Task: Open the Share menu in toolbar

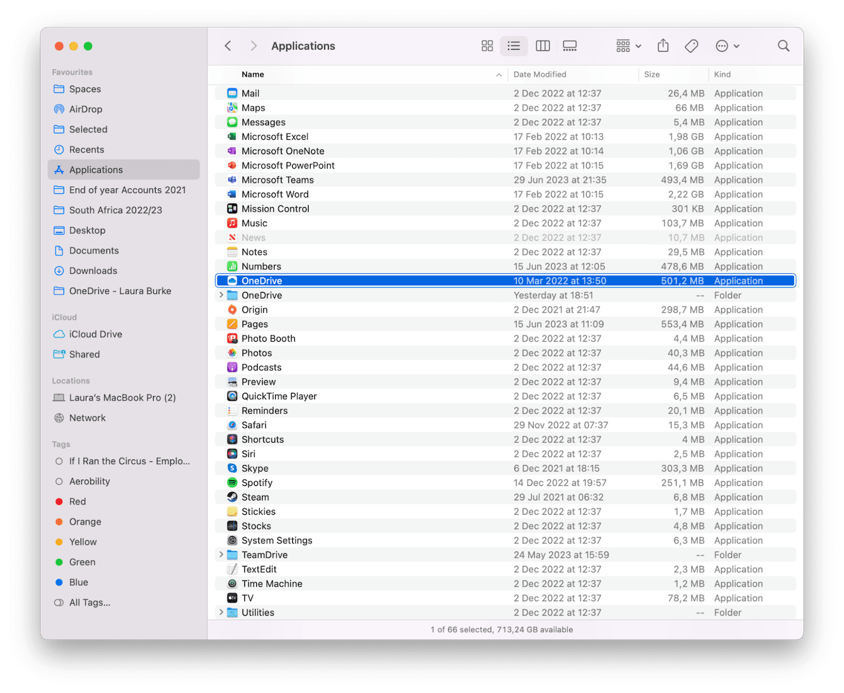Action: pos(662,45)
